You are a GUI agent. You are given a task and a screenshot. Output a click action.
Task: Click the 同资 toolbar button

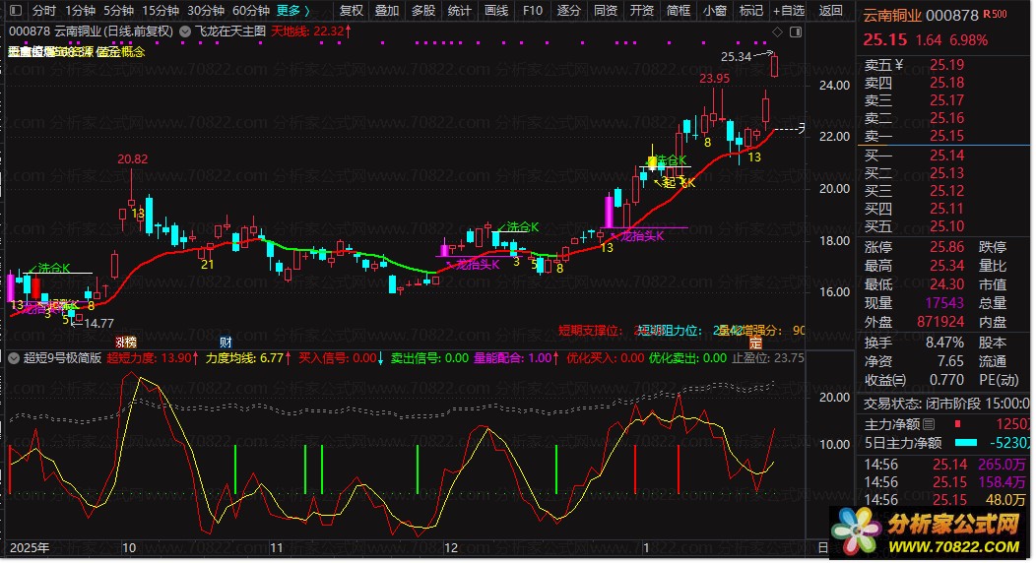point(606,11)
